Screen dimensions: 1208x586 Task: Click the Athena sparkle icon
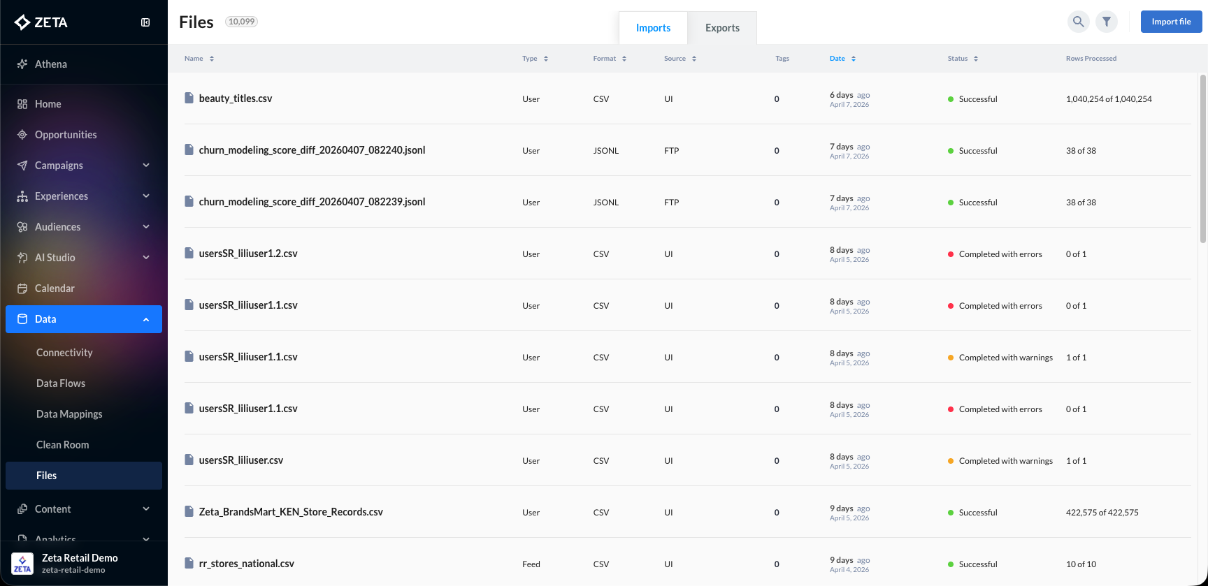point(22,64)
